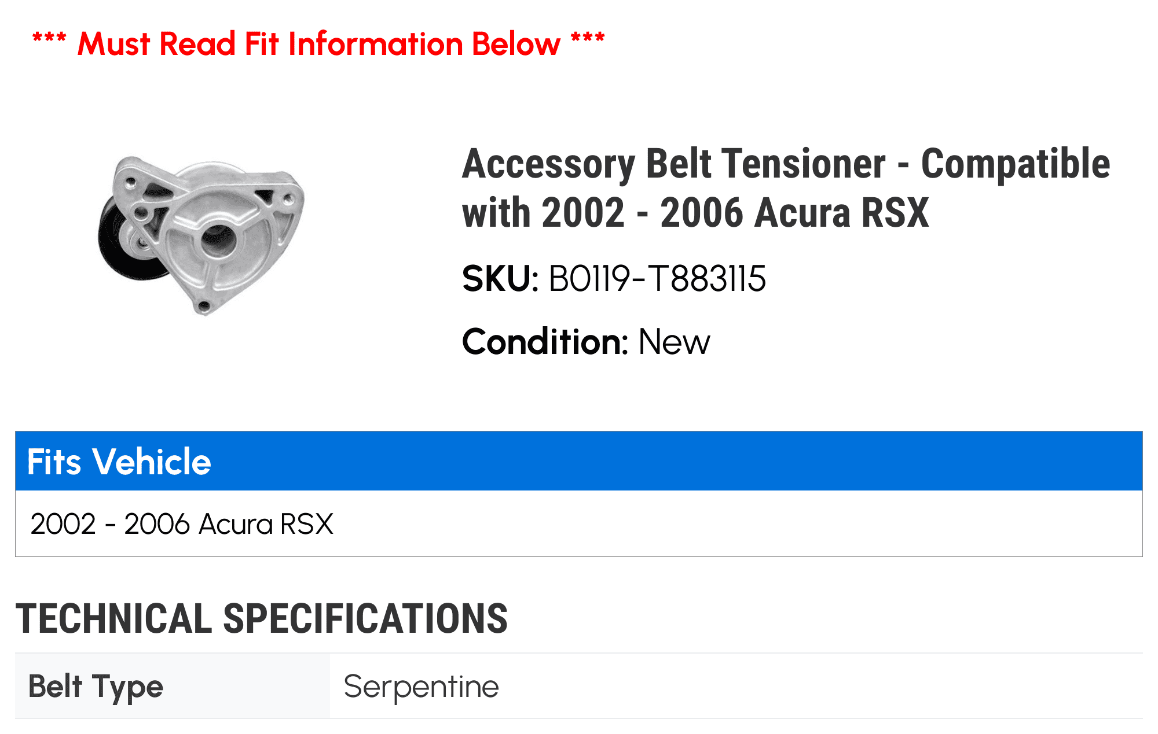Click the belt tensioner product image
This screenshot has width=1158, height=734.
[201, 235]
